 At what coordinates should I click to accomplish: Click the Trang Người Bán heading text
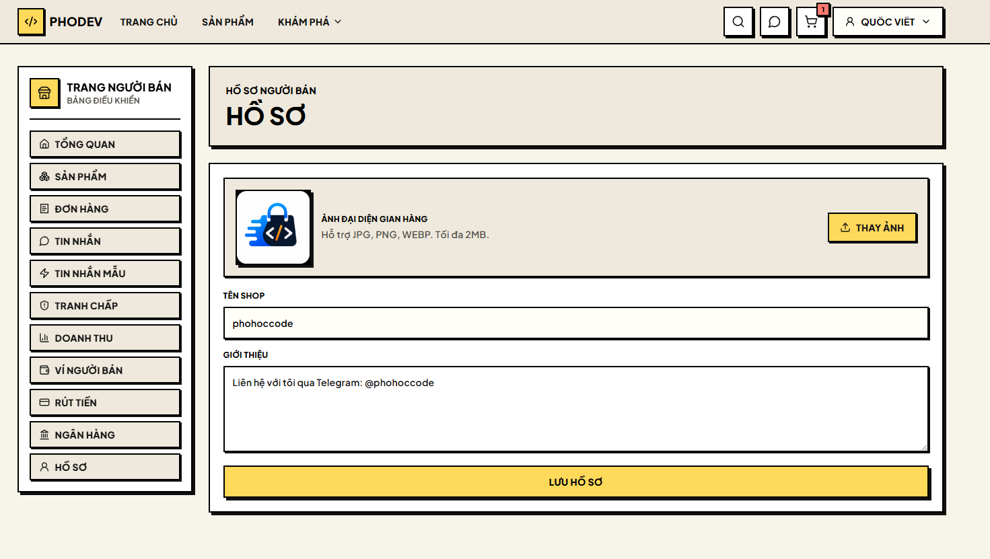click(x=119, y=87)
